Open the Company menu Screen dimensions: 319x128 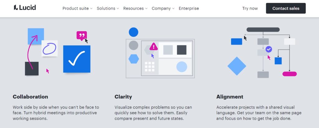click(x=163, y=8)
